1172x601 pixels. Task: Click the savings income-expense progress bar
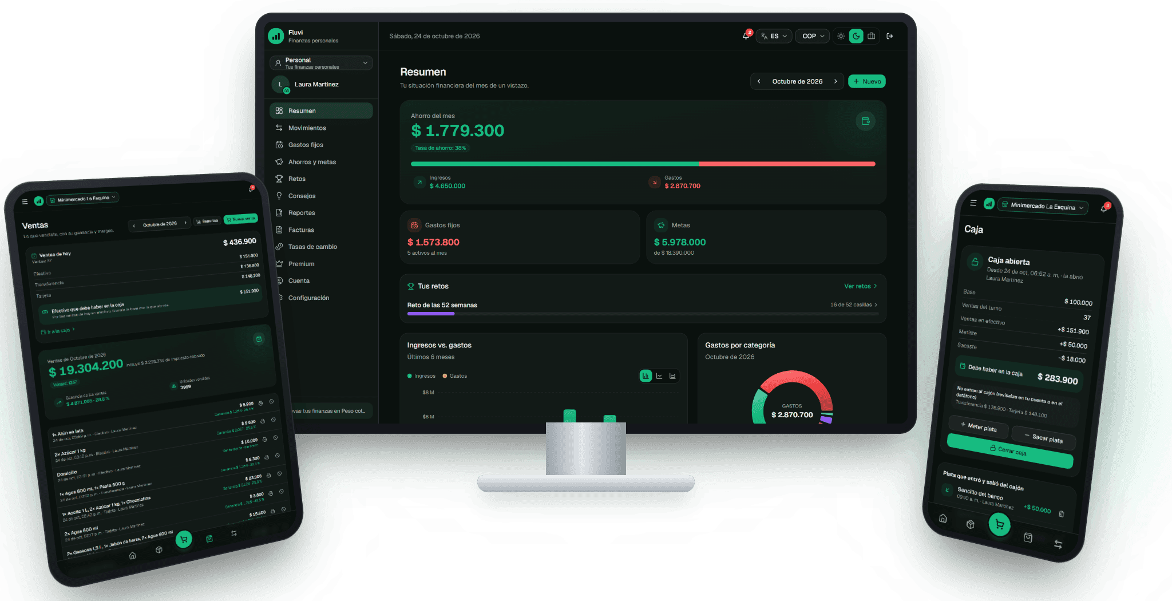point(643,164)
